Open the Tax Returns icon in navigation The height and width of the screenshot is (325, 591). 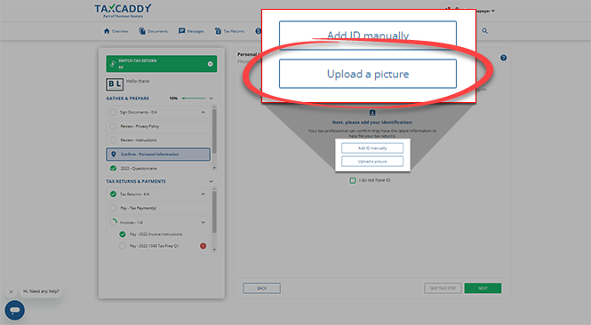(219, 31)
